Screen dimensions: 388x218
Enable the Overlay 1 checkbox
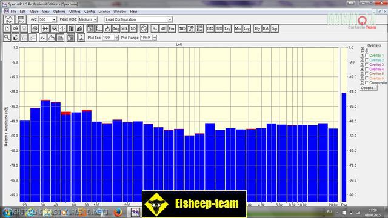[x=367, y=55]
